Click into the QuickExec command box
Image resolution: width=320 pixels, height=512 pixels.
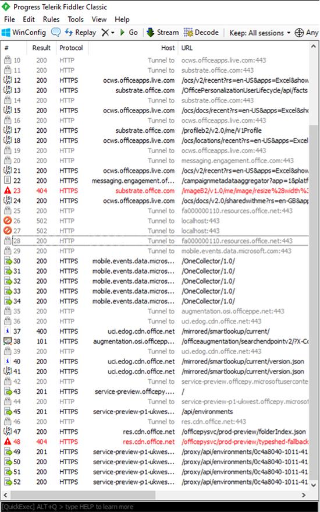coord(159,507)
